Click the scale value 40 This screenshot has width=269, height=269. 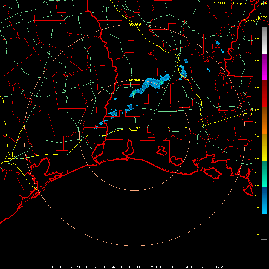point(257,135)
